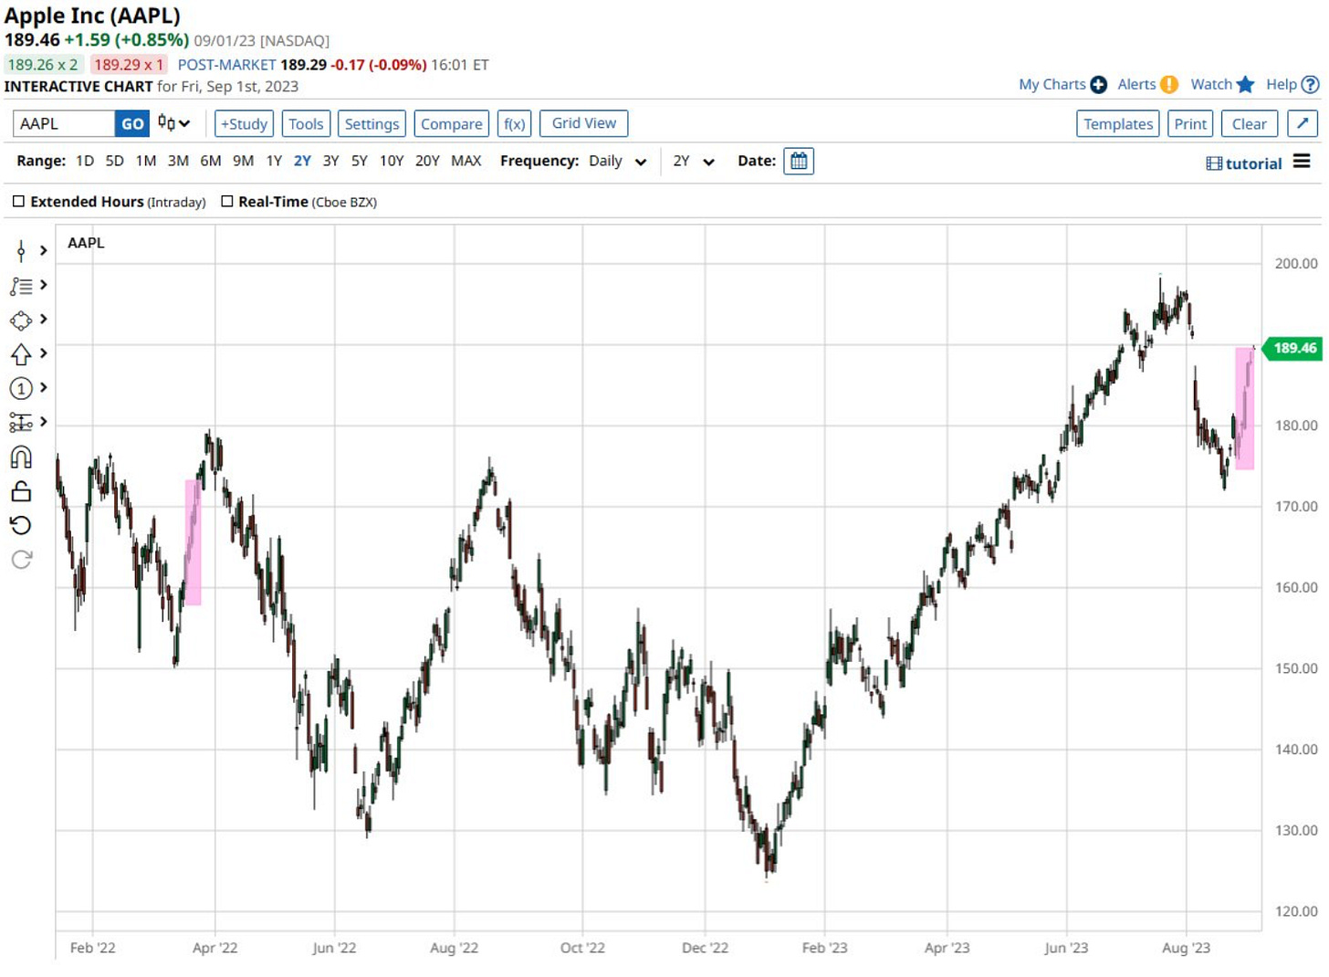
Task: Select the 1M range
Action: (x=146, y=161)
